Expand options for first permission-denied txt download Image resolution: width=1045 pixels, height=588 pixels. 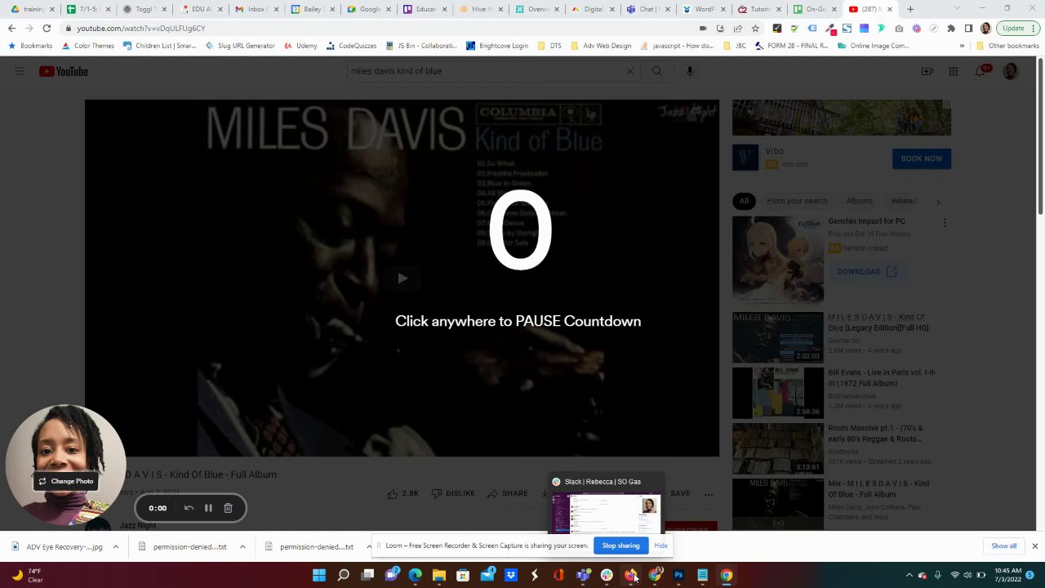(x=242, y=546)
